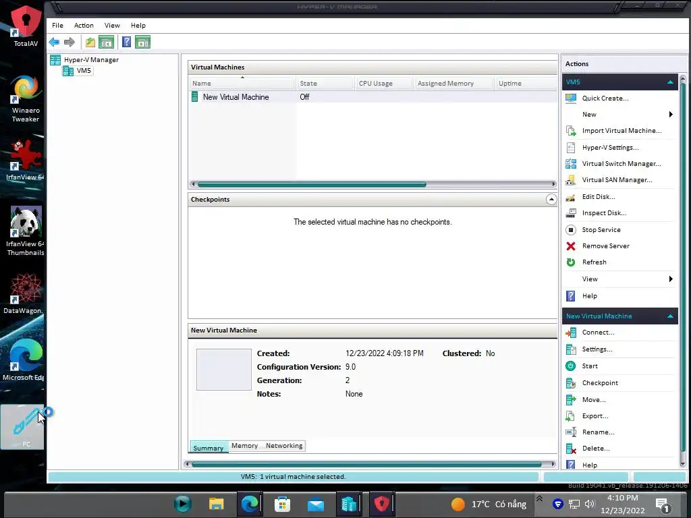This screenshot has width=691, height=518.
Task: Connect to the New Virtual Machine
Action: 598,333
